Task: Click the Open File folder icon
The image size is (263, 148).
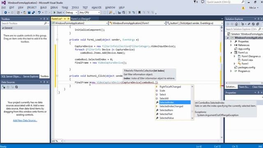Action: [x=25, y=13]
